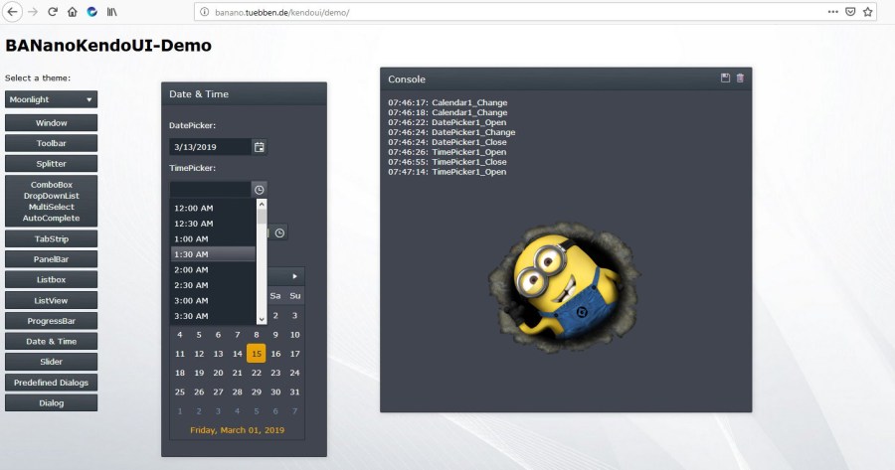This screenshot has height=470, width=895.
Task: Click the Predefined Dialogs button
Action: coord(51,383)
